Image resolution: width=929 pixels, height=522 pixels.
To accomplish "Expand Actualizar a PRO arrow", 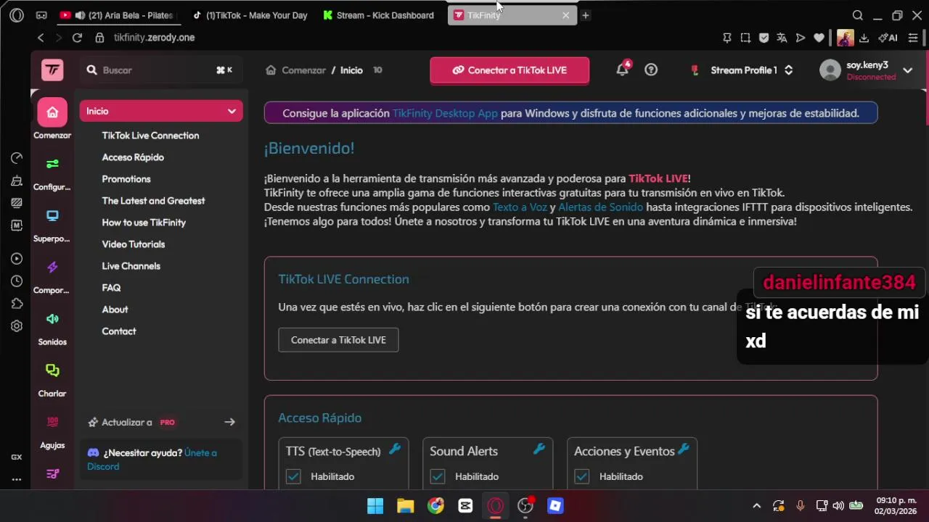I will [229, 422].
